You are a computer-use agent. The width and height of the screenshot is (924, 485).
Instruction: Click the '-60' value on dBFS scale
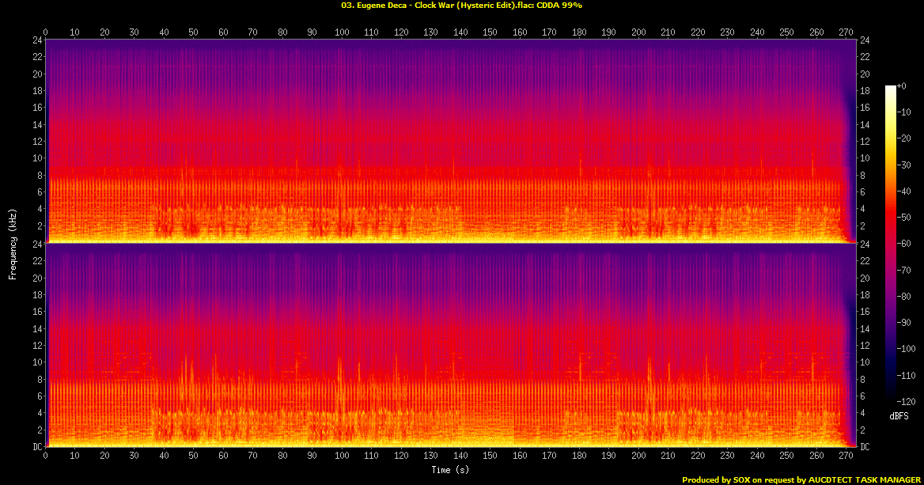click(904, 244)
